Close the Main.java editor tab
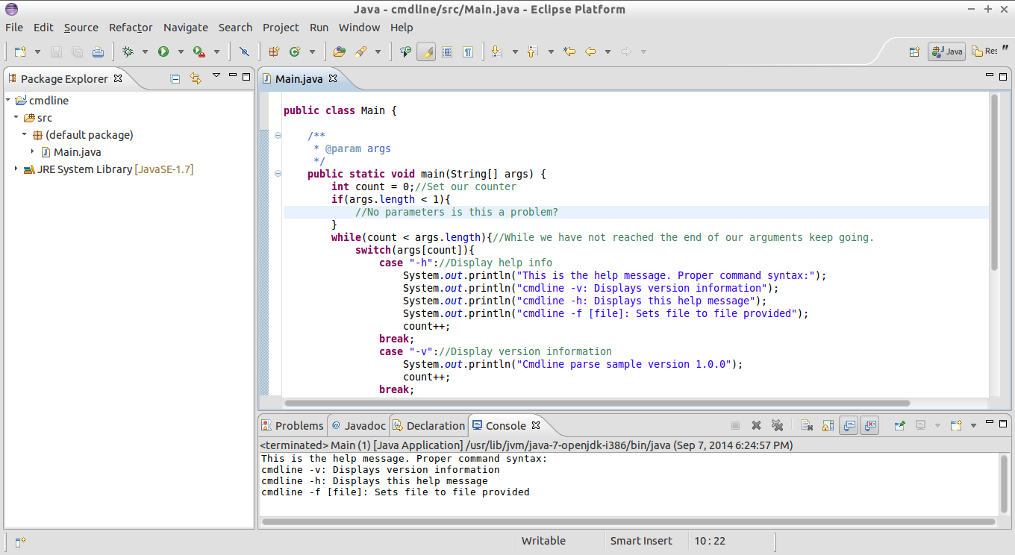This screenshot has height=555, width=1015. coord(334,78)
